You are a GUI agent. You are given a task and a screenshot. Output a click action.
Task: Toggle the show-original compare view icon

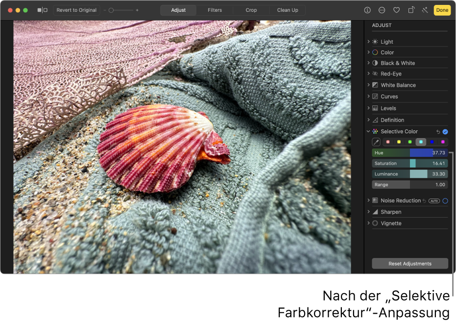coord(43,10)
